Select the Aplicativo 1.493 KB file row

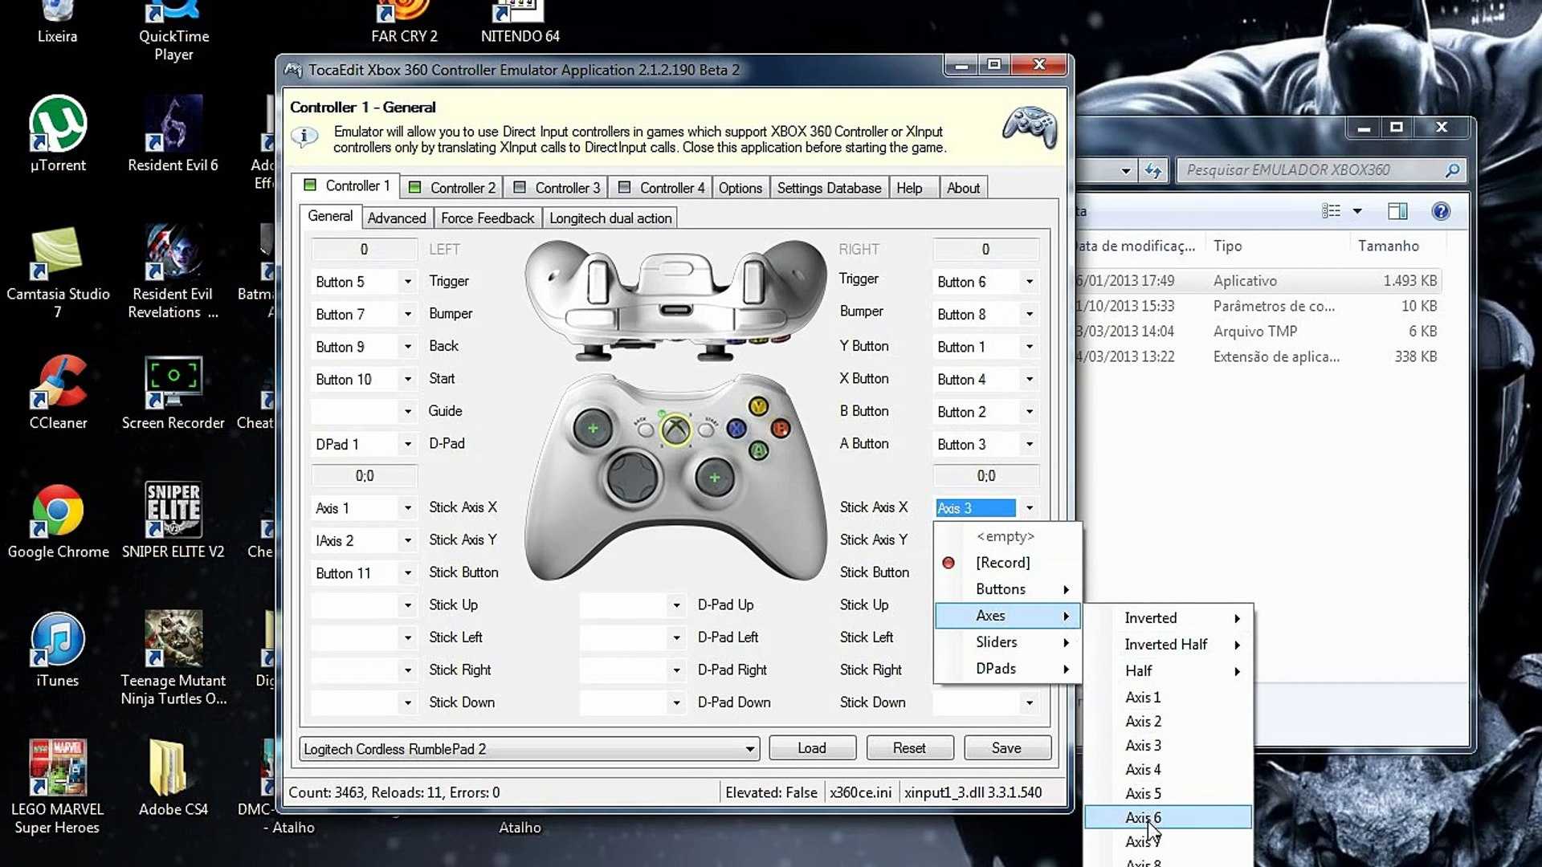(1258, 281)
